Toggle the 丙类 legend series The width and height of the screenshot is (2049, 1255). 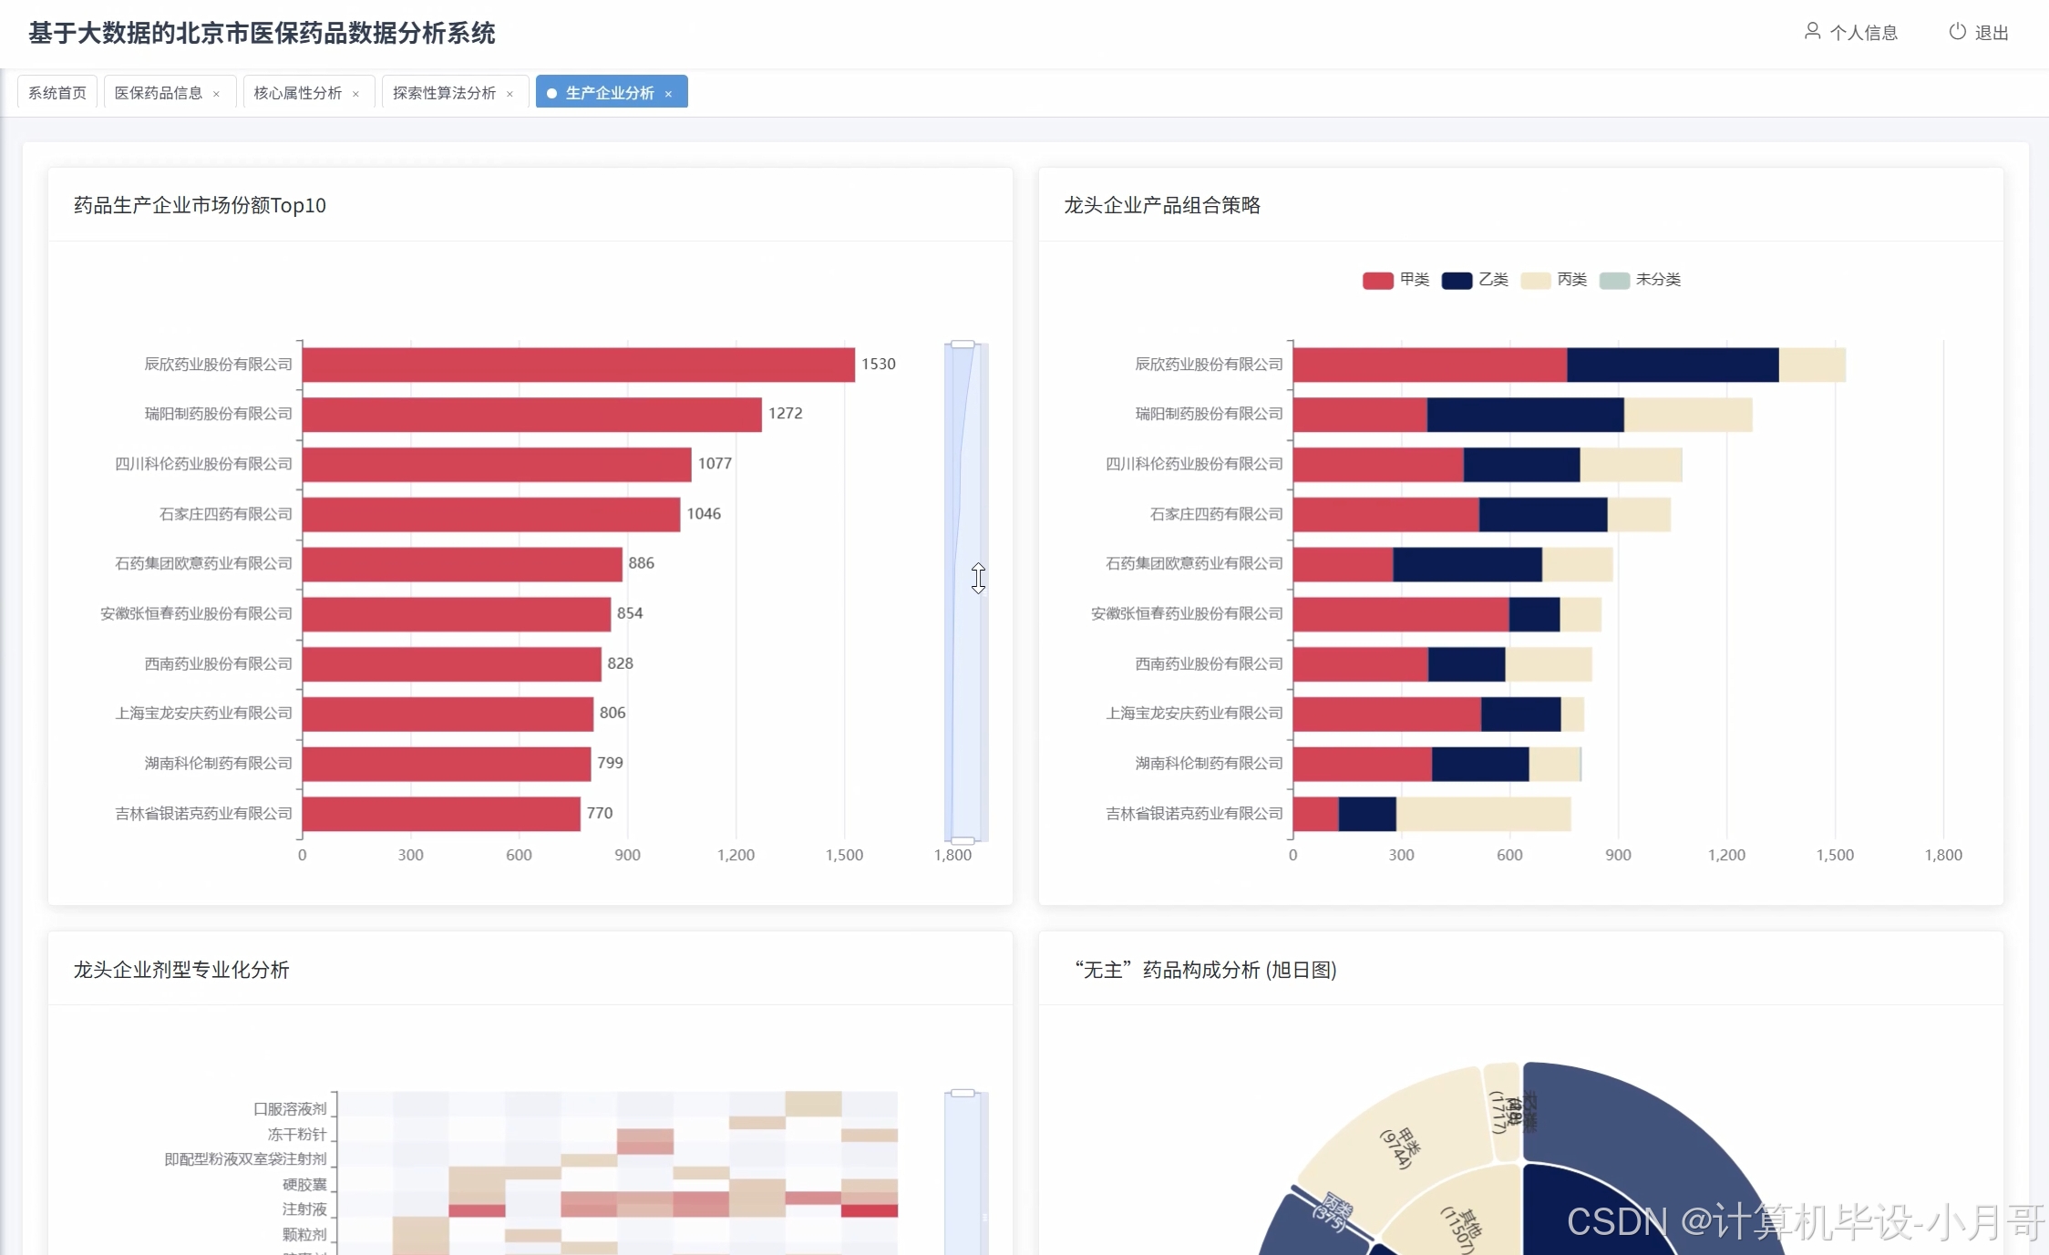click(1554, 280)
